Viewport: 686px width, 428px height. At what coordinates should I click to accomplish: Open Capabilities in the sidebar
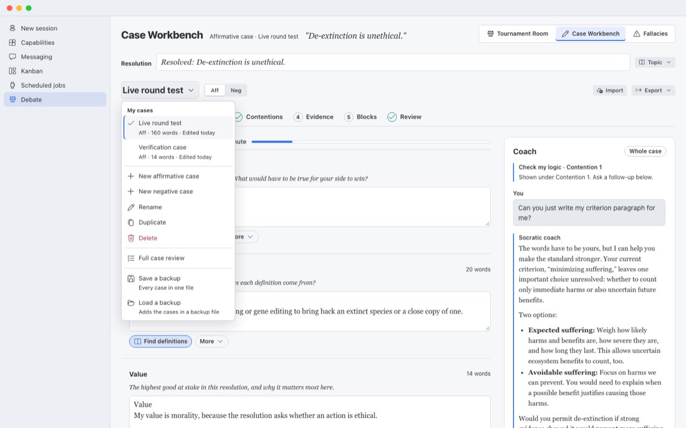(x=55, y=42)
